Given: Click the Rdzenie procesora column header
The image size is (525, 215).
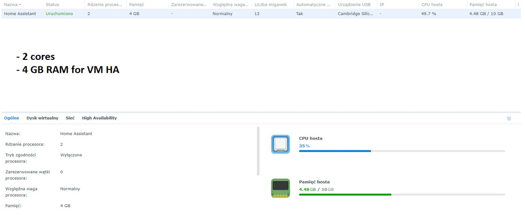Looking at the screenshot, I should [x=105, y=5].
